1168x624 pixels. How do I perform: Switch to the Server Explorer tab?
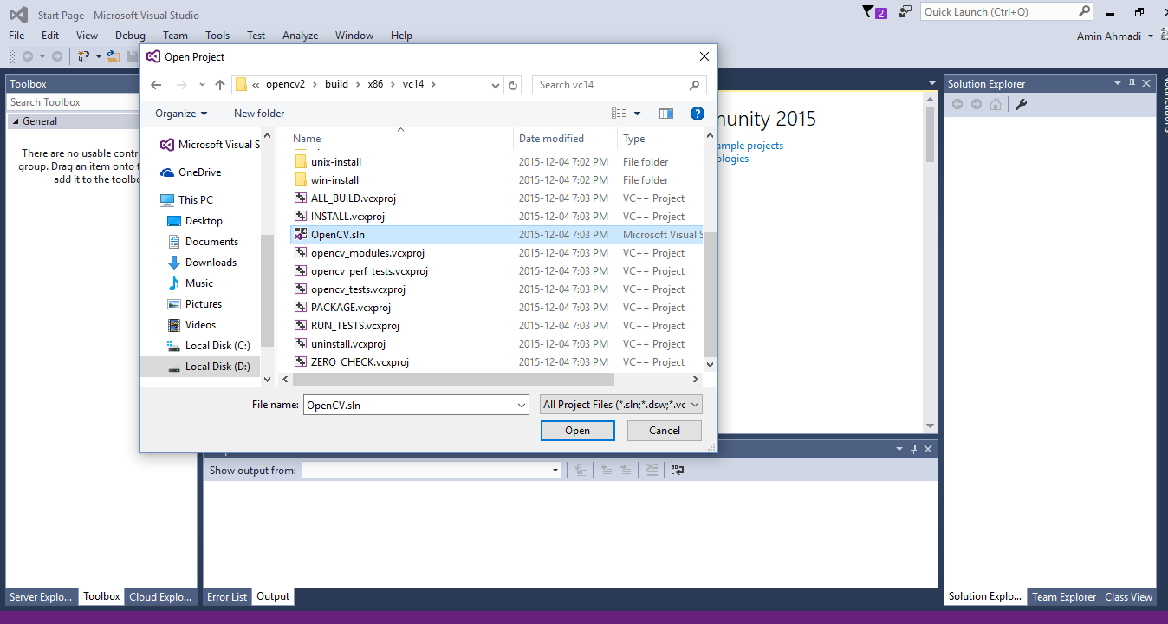(41, 596)
